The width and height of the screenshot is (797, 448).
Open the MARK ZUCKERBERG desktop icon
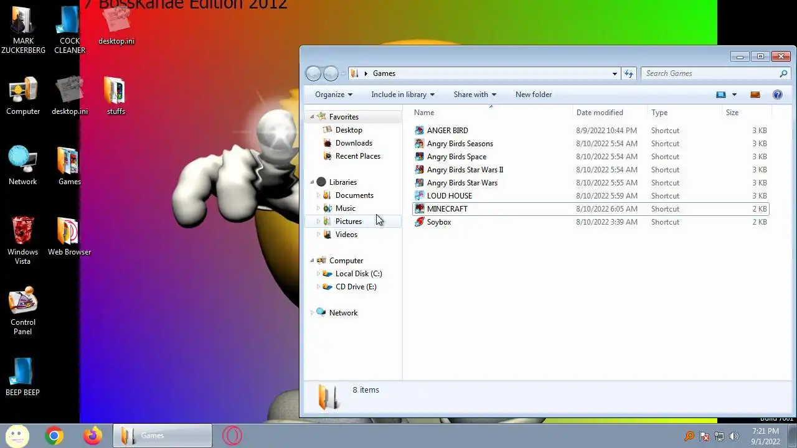point(23,30)
